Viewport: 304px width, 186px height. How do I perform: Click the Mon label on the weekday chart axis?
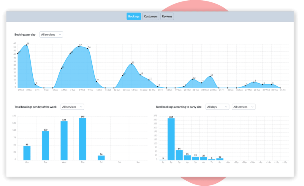(x=27, y=163)
